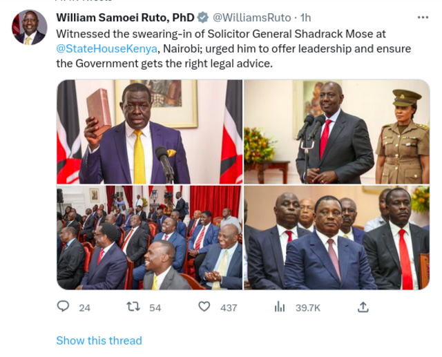Click the 39.7K views count

point(308,308)
